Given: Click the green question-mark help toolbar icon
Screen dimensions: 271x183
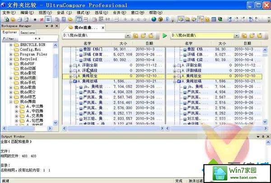Looking at the screenshot, I should (220, 19).
